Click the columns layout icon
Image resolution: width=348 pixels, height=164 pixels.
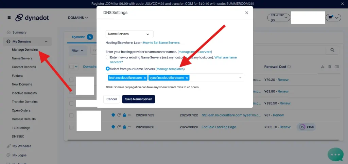click(x=337, y=67)
